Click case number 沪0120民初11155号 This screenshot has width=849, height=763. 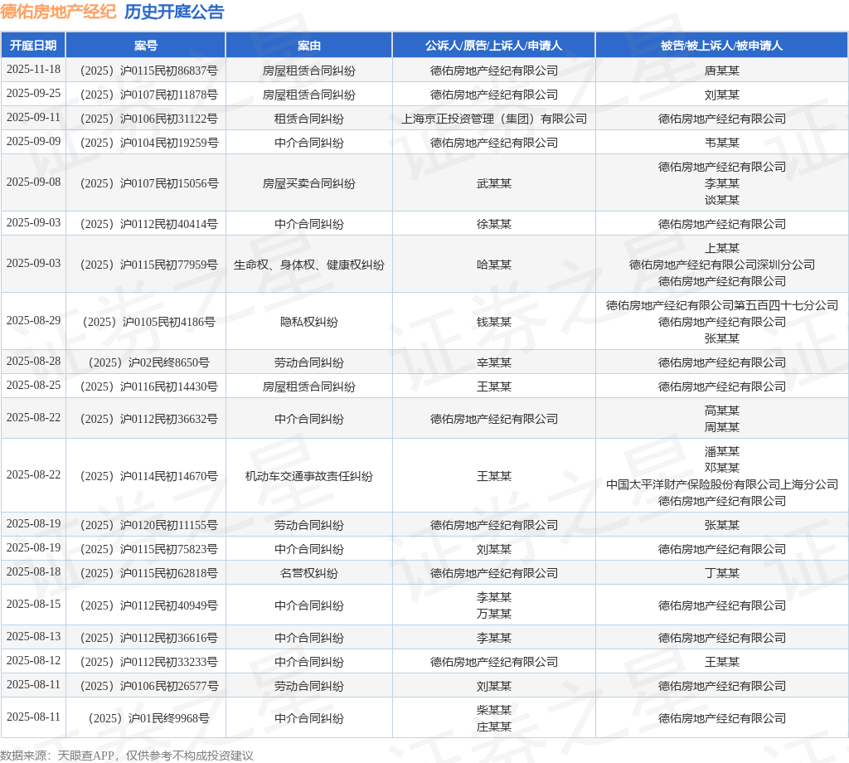coord(149,525)
